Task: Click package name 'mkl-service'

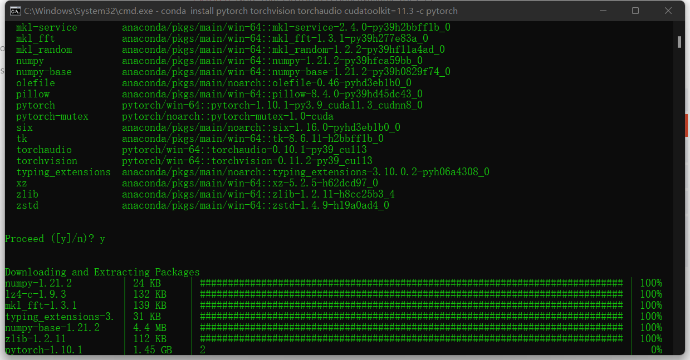Action: coord(47,27)
